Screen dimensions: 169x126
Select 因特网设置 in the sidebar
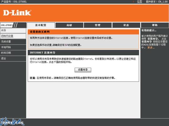coord(13,36)
